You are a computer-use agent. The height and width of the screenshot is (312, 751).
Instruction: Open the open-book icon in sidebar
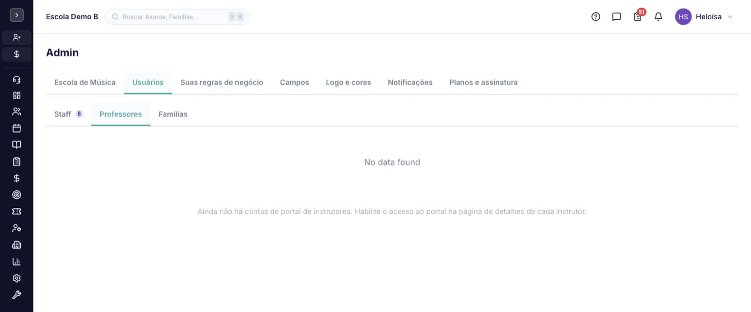tap(17, 145)
